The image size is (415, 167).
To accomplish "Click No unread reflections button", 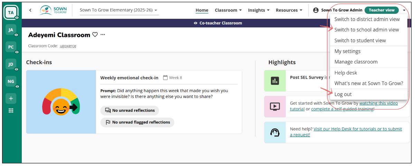I will click(x=130, y=110).
